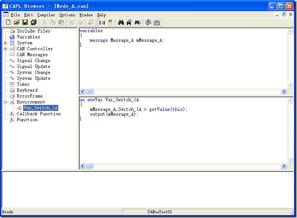Viewport: 297px width, 218px height.
Task: Click the Undo arrow icon
Action: [71, 23]
